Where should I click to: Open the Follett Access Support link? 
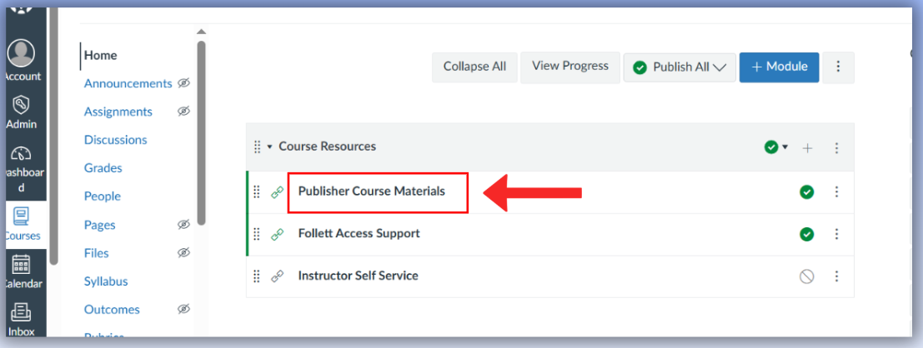(359, 233)
